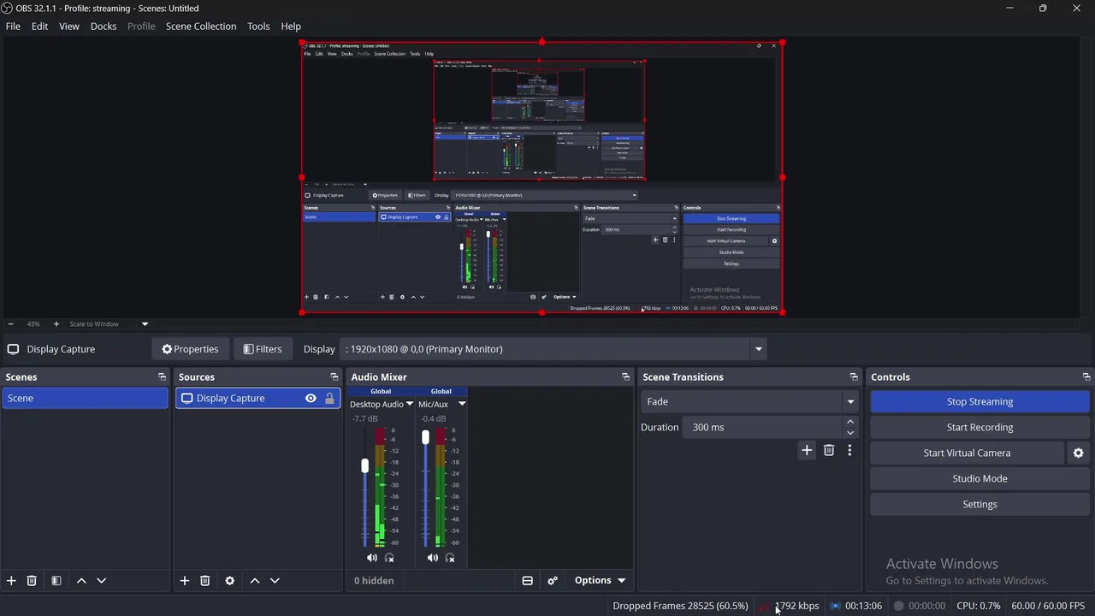Click Stop Streaming button
The image size is (1095, 616).
click(980, 401)
